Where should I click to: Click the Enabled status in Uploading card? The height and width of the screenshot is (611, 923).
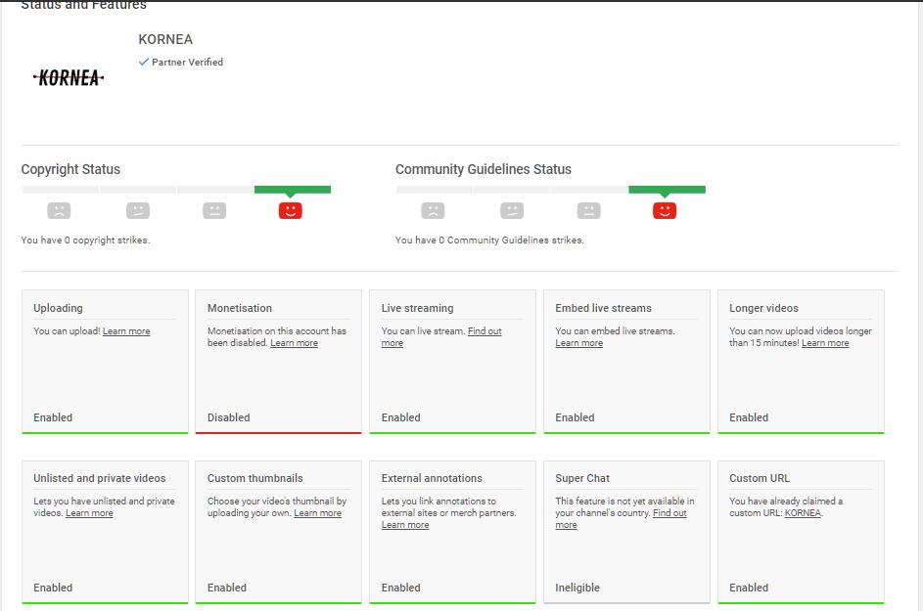53,417
